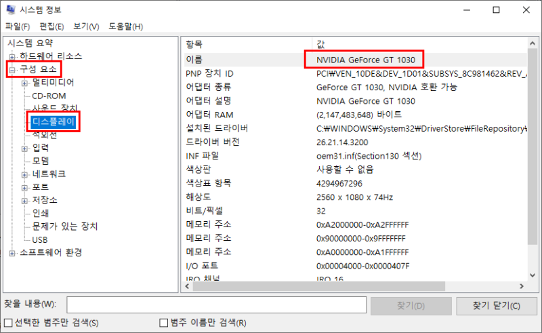
Task: Click the System Information app icon in title bar
Action: tap(11, 9)
